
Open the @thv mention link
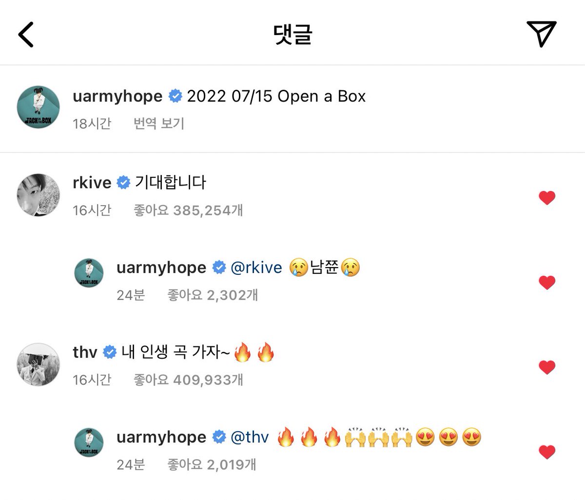(249, 437)
